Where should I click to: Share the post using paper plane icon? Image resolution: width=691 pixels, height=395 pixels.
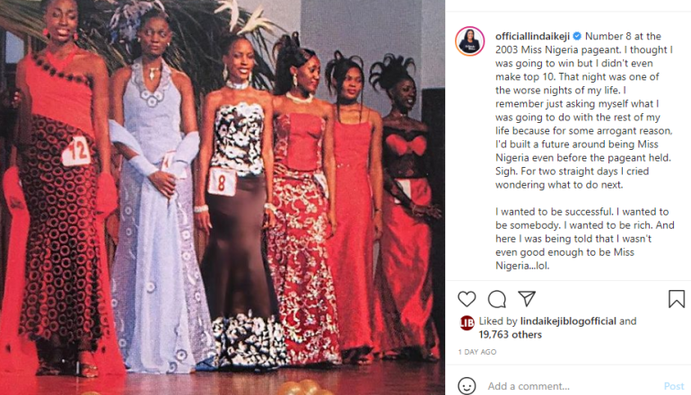coord(527,298)
